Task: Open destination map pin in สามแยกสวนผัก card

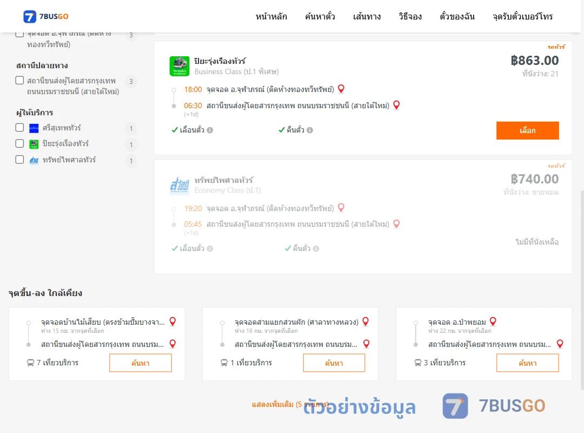Action: [367, 344]
